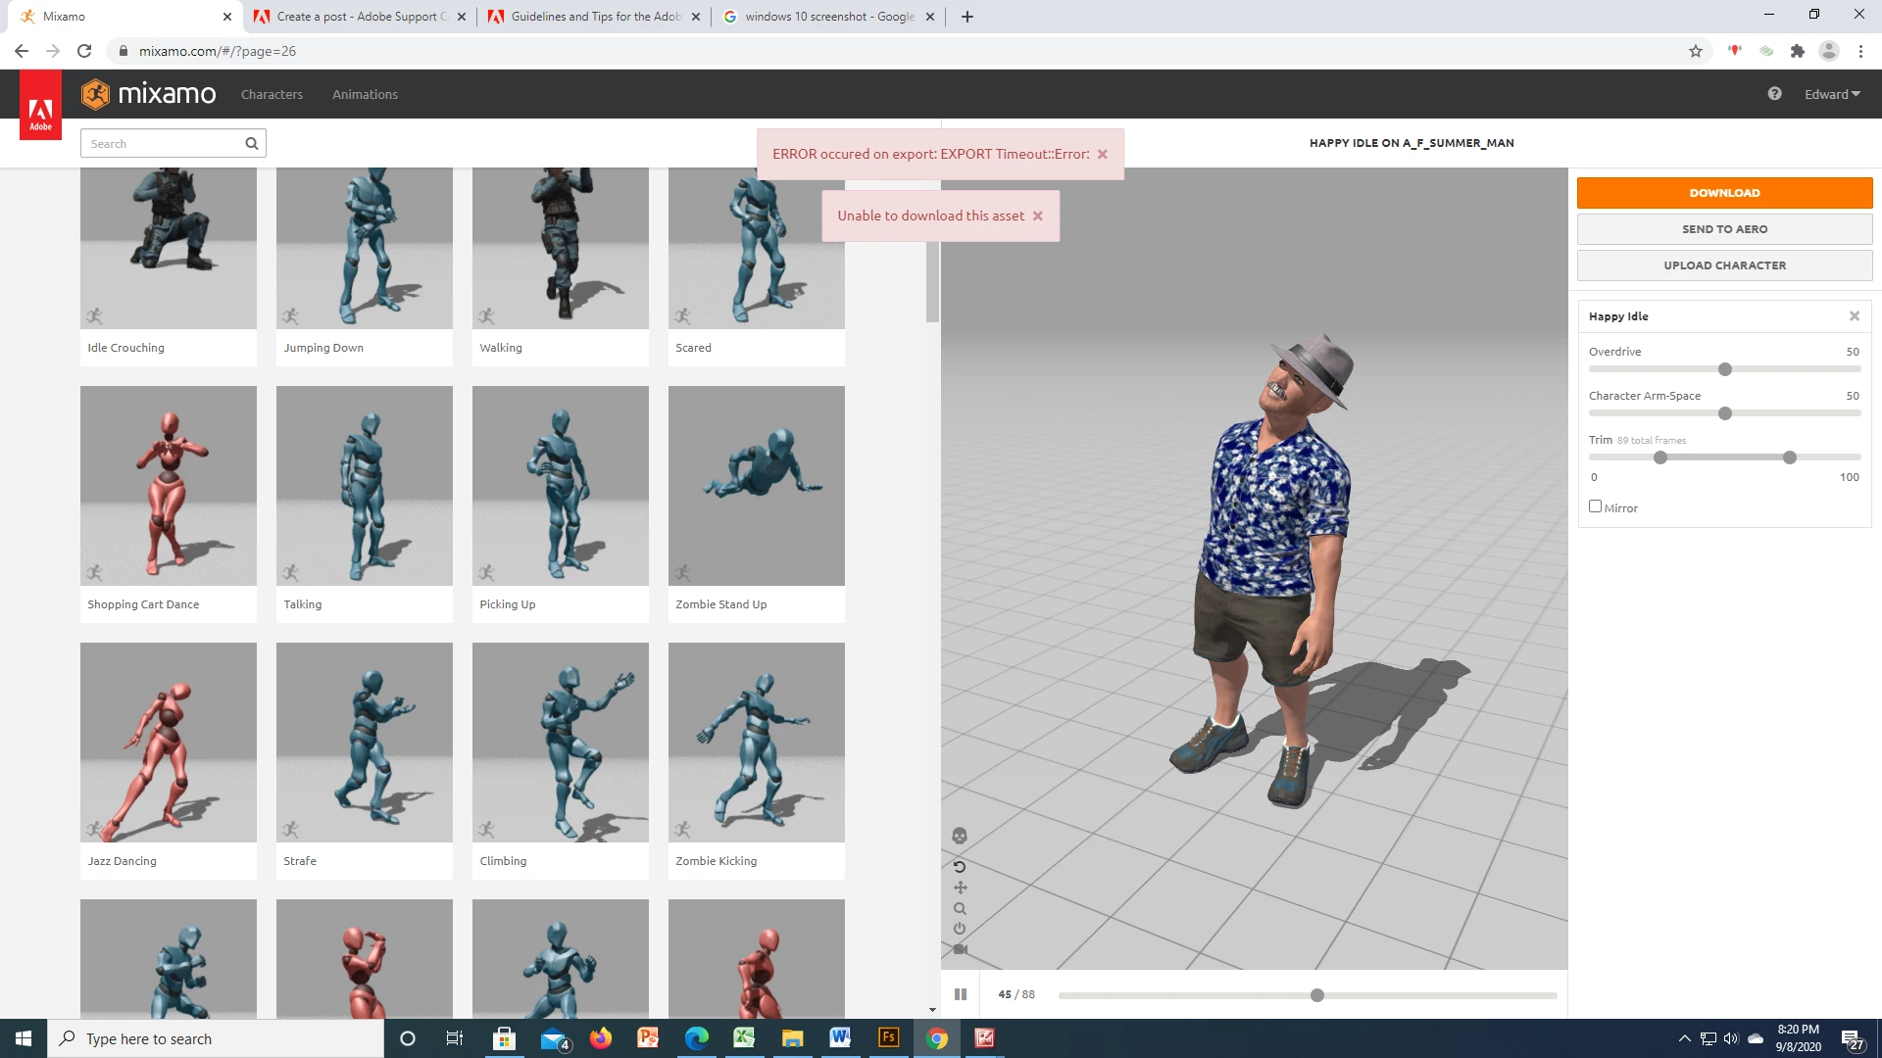The image size is (1882, 1058).
Task: Dismiss the EXPORT Timeout error message
Action: click(1102, 154)
